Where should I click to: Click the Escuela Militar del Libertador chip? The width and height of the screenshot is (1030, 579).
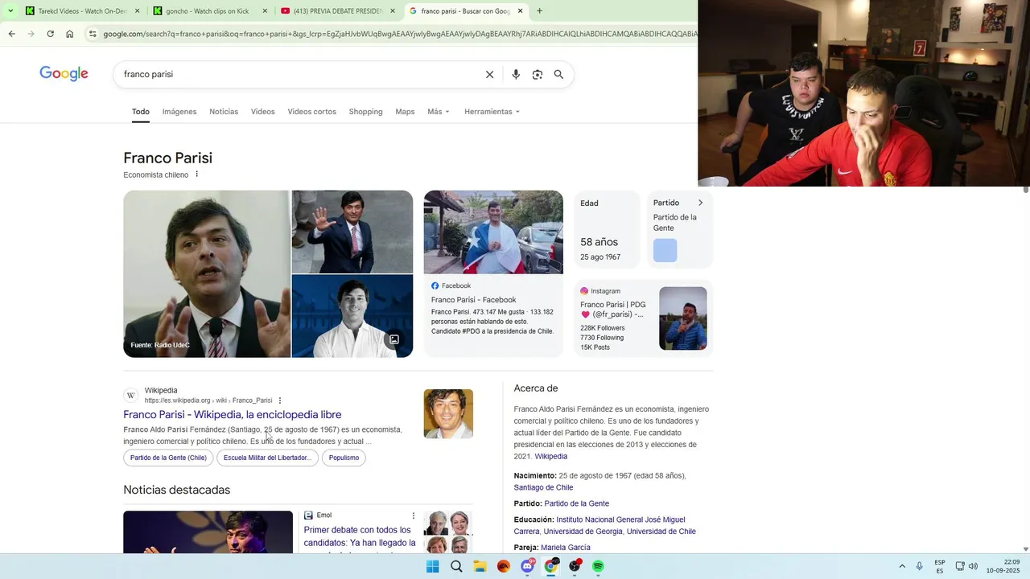[267, 458]
